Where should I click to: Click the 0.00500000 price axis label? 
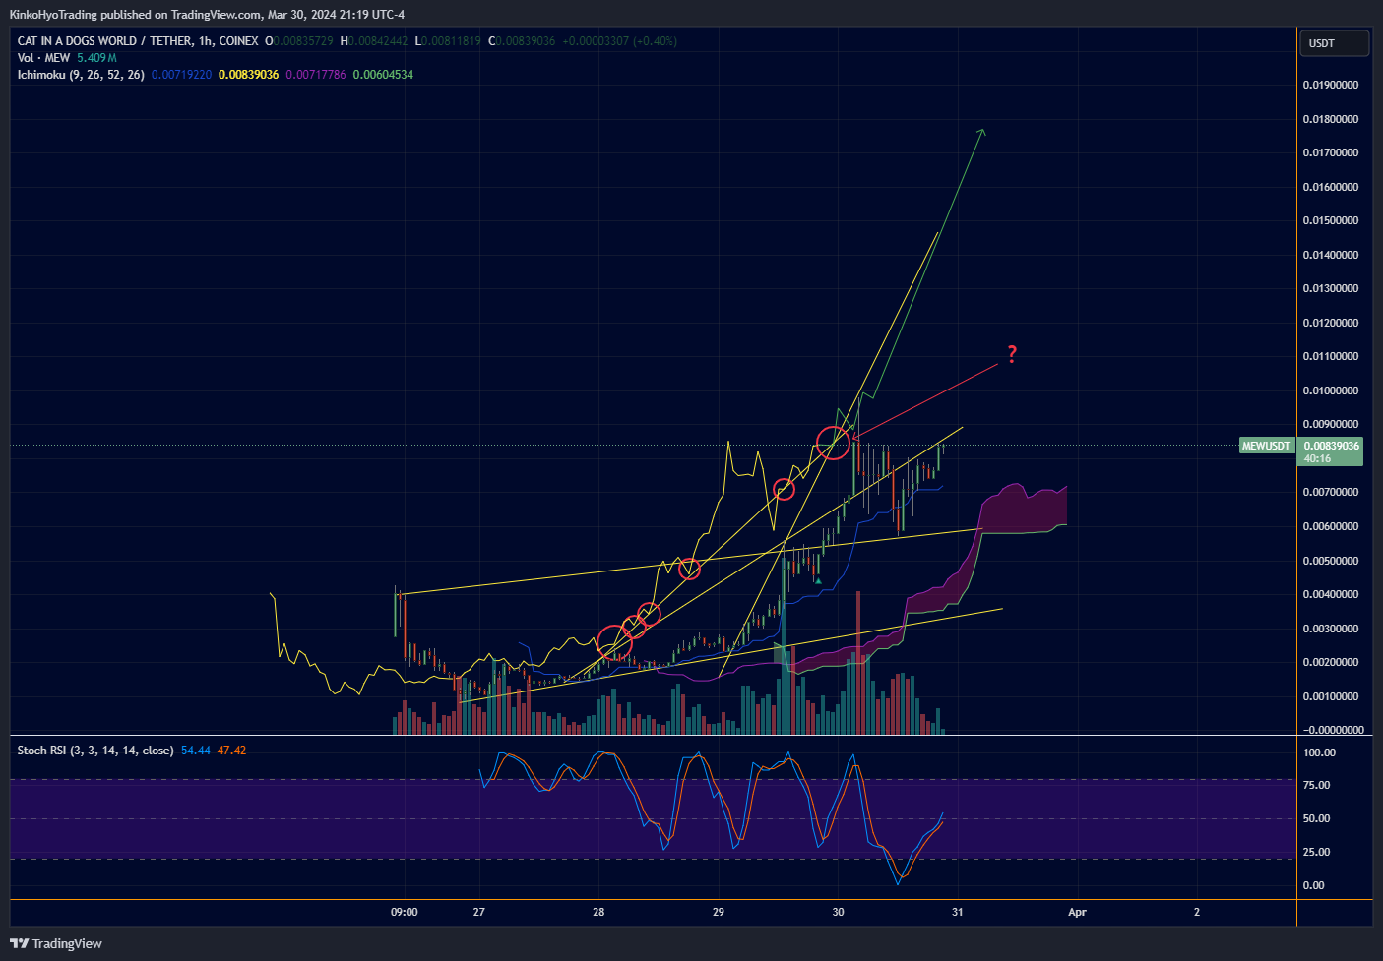click(1331, 561)
